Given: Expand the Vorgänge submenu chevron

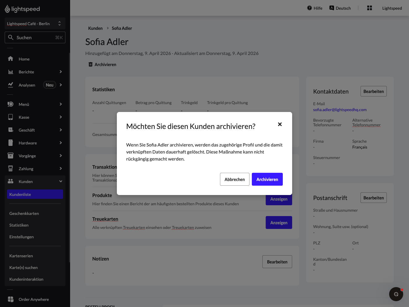Looking at the screenshot, I should (x=61, y=156).
